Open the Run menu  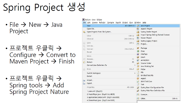click(x=131, y=23)
